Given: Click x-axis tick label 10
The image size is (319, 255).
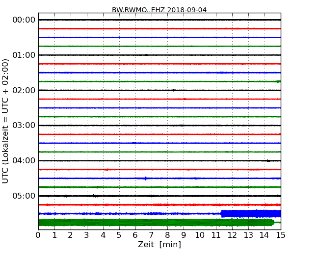Looking at the screenshot, I should coord(200,235).
